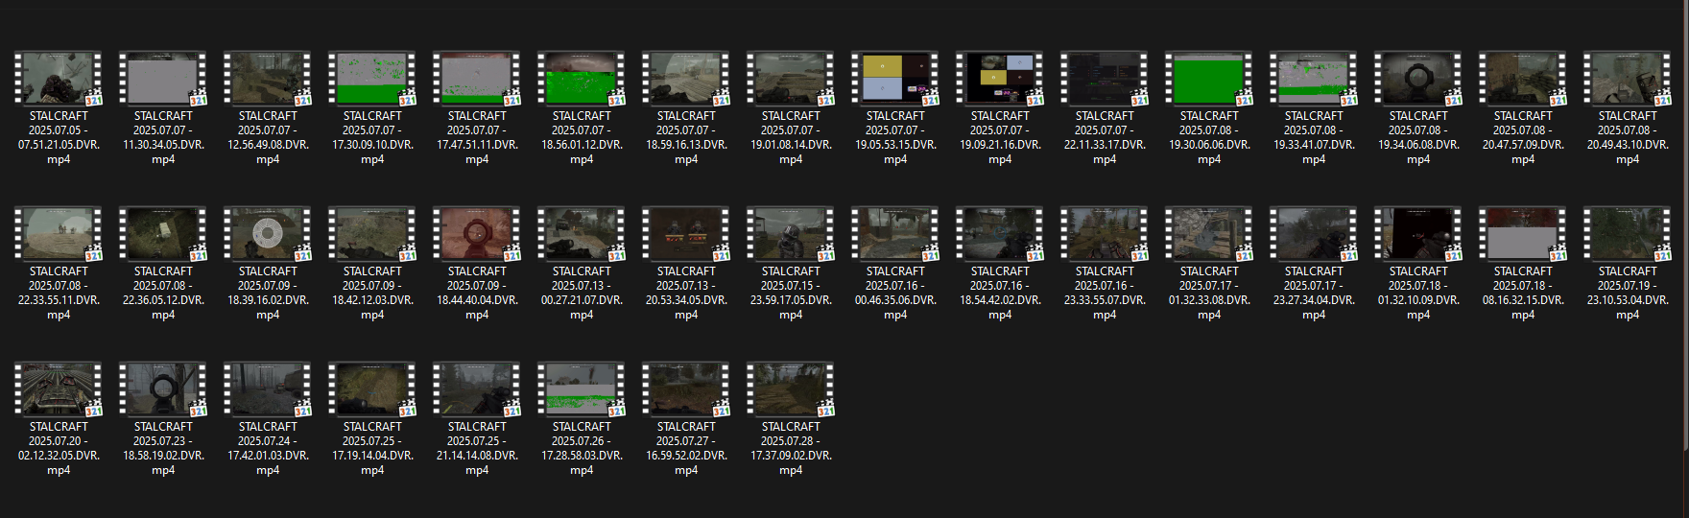Image resolution: width=1689 pixels, height=518 pixels.
Task: Select video thumbnail STALCRAFT 2025.07.13 - 20.53.34.05
Action: coord(686,233)
